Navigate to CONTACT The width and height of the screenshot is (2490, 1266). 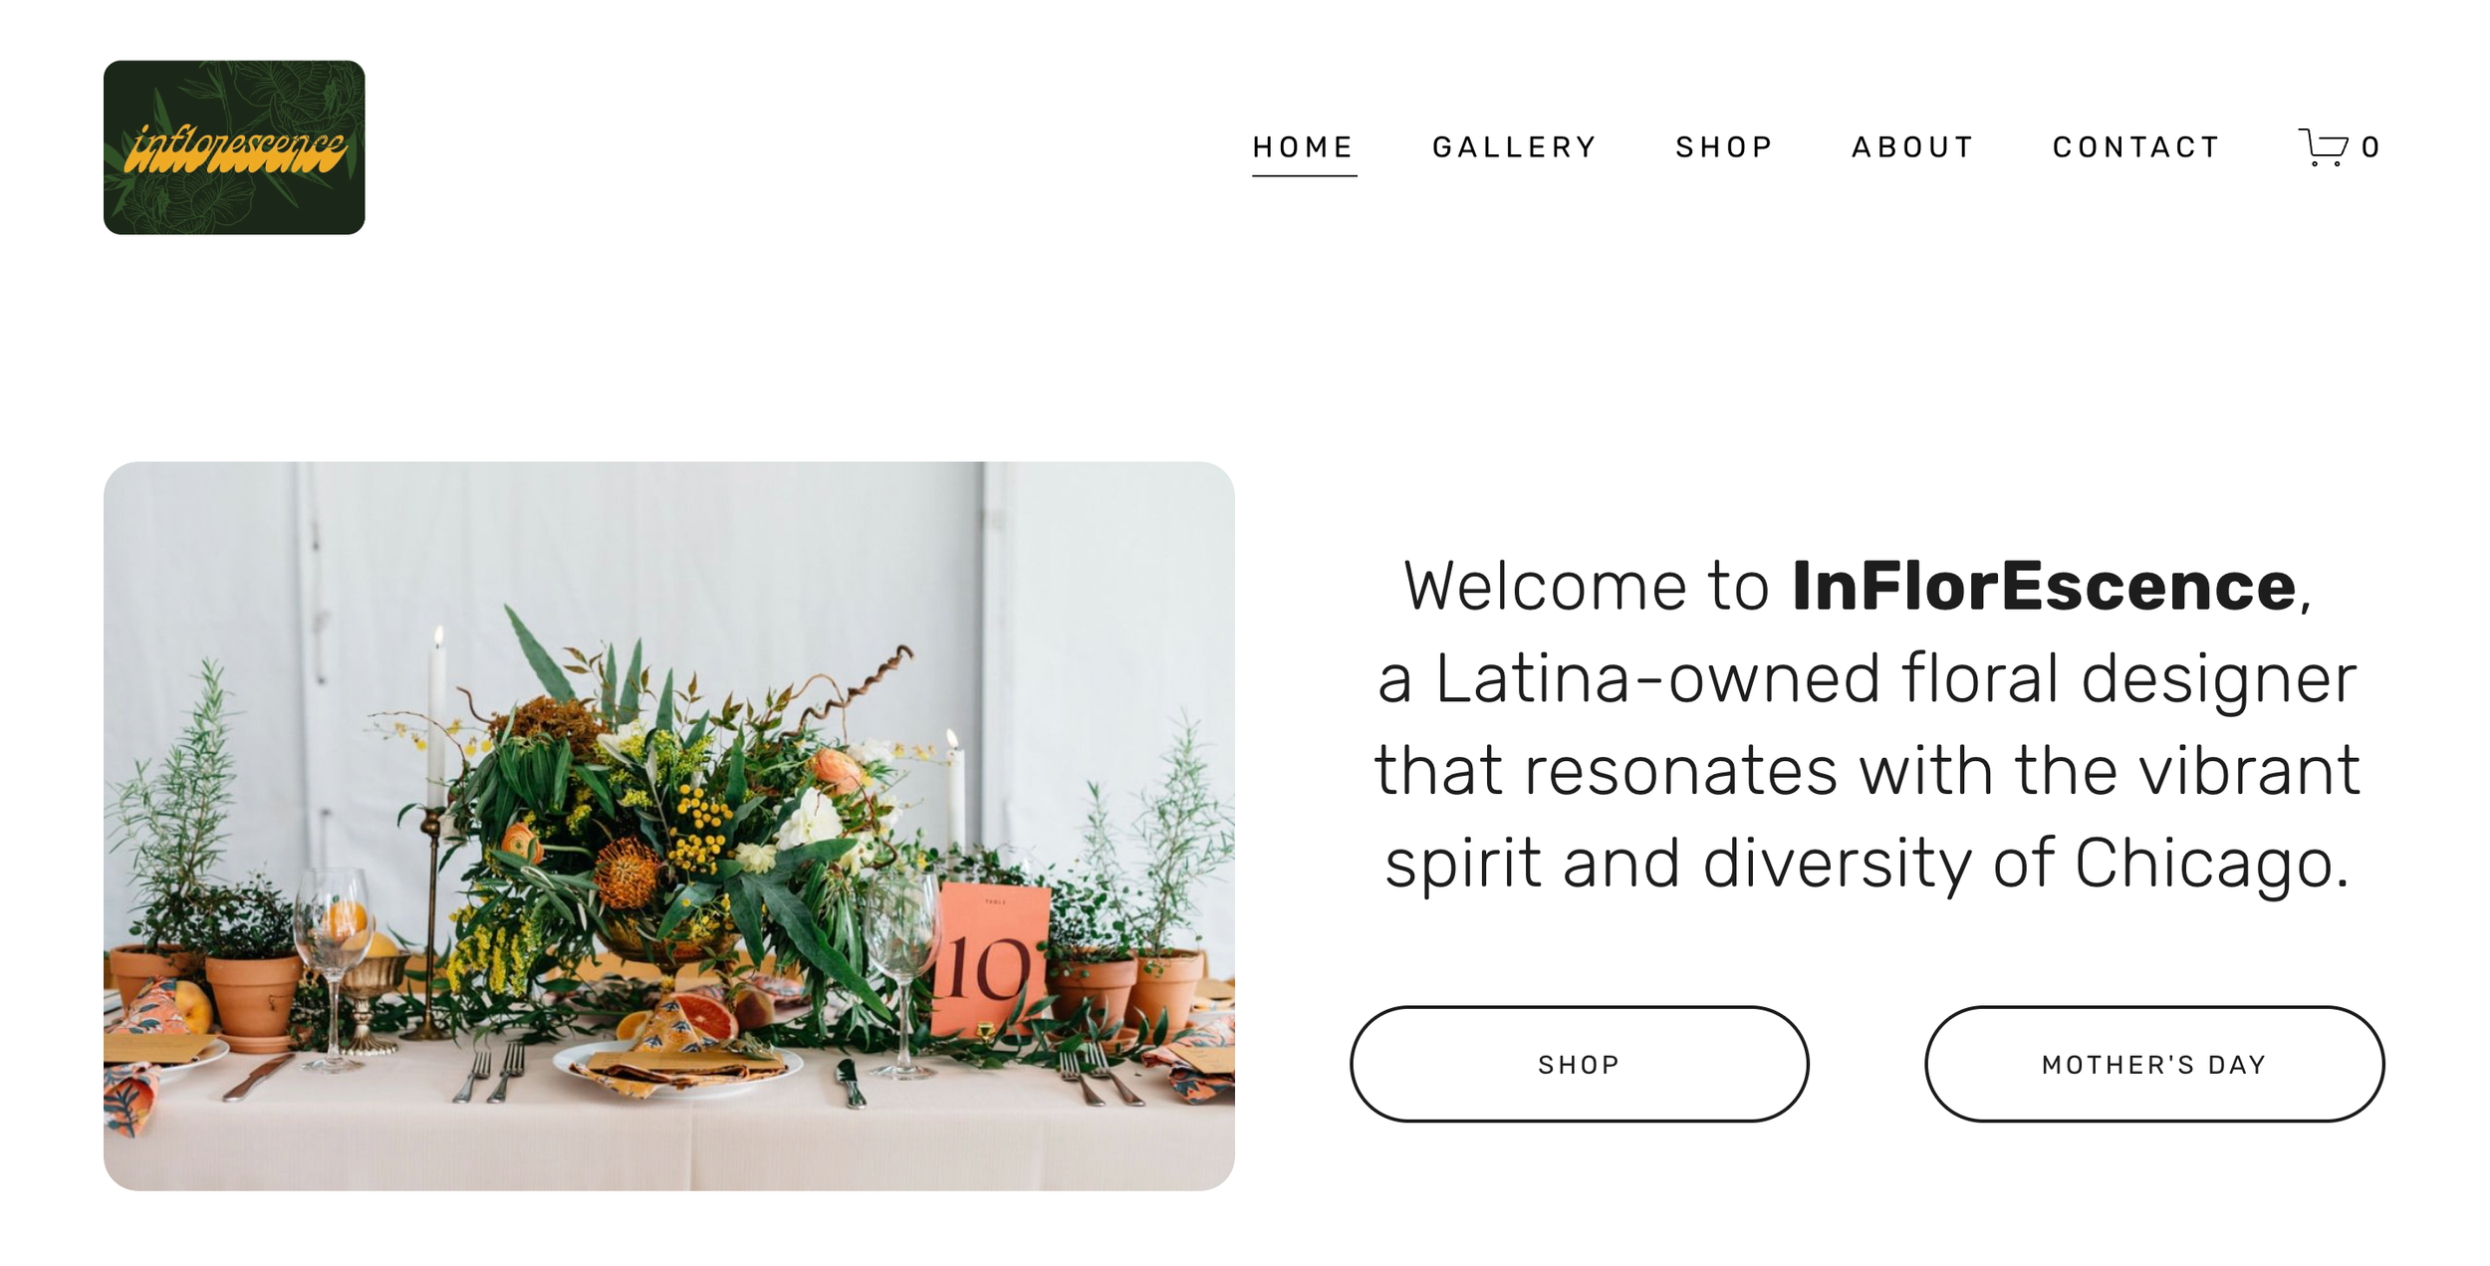tap(2136, 147)
